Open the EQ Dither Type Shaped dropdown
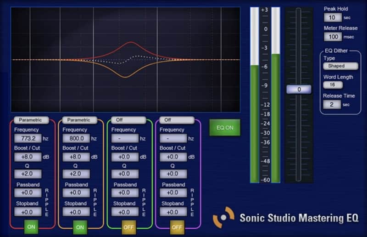Screen dimensions: 367x237 [x=340, y=66]
